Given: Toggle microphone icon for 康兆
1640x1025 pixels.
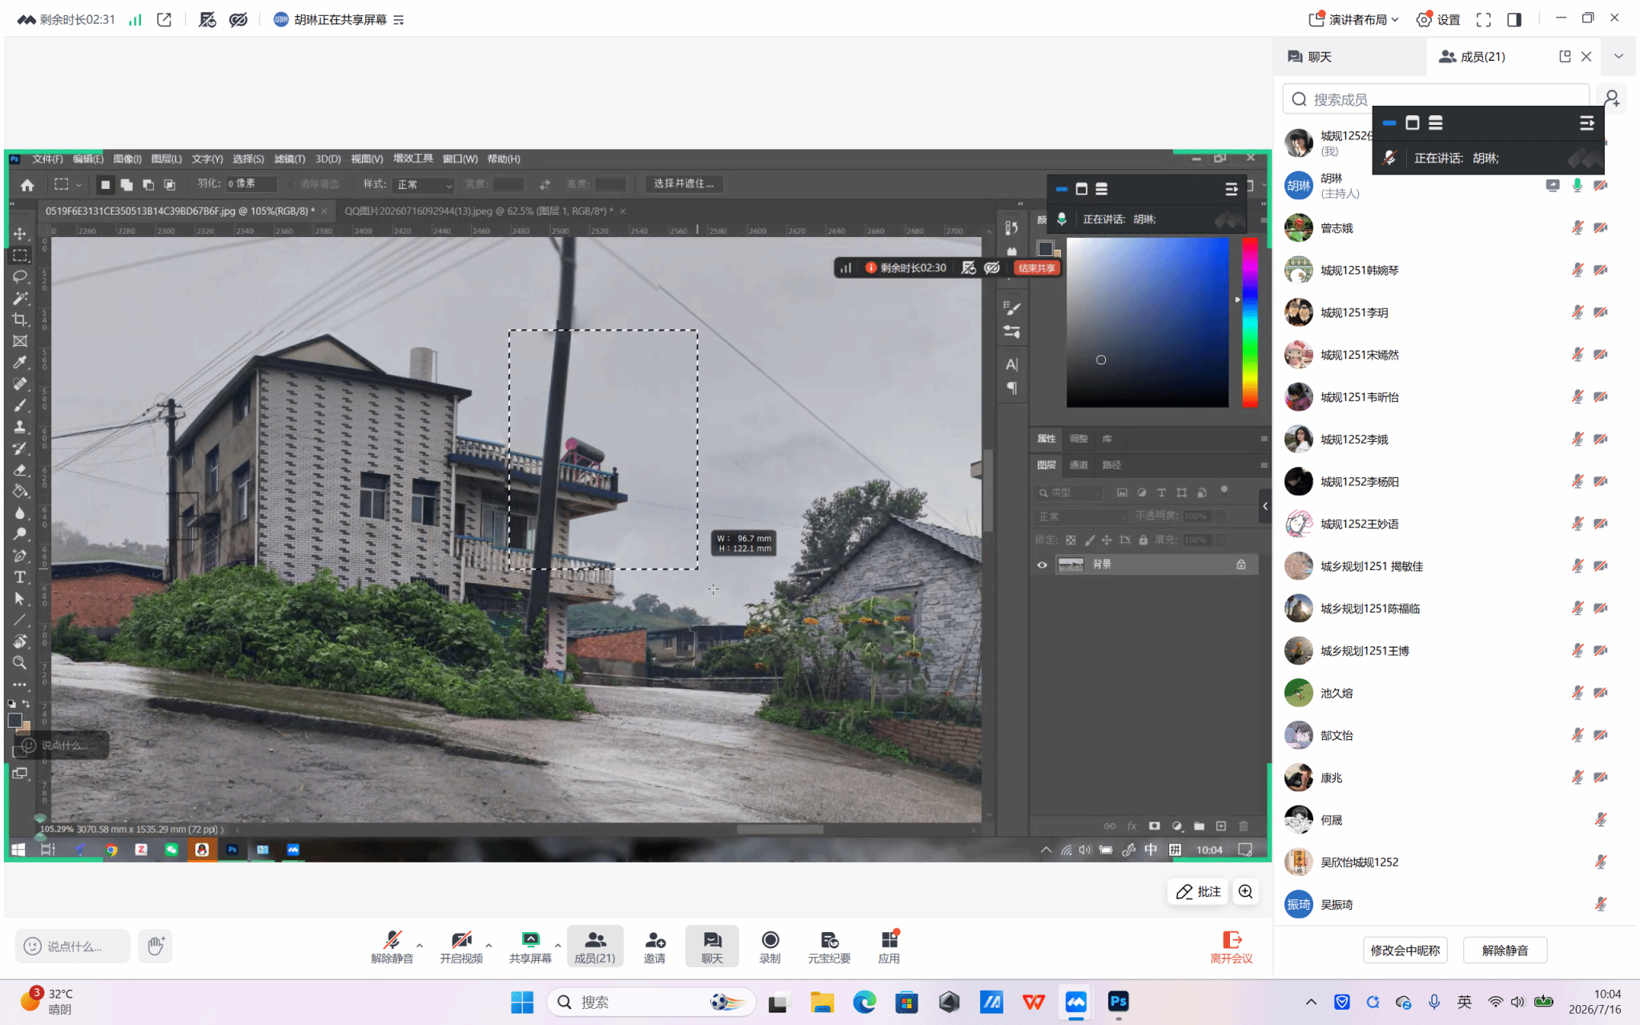Looking at the screenshot, I should pos(1577,778).
